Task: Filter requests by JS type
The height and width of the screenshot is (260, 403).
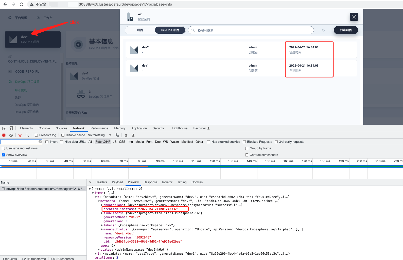Action: 115,142
